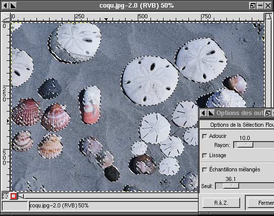Open window menu of Options des outils dialog
The image size is (274, 216).
pos(203,113)
